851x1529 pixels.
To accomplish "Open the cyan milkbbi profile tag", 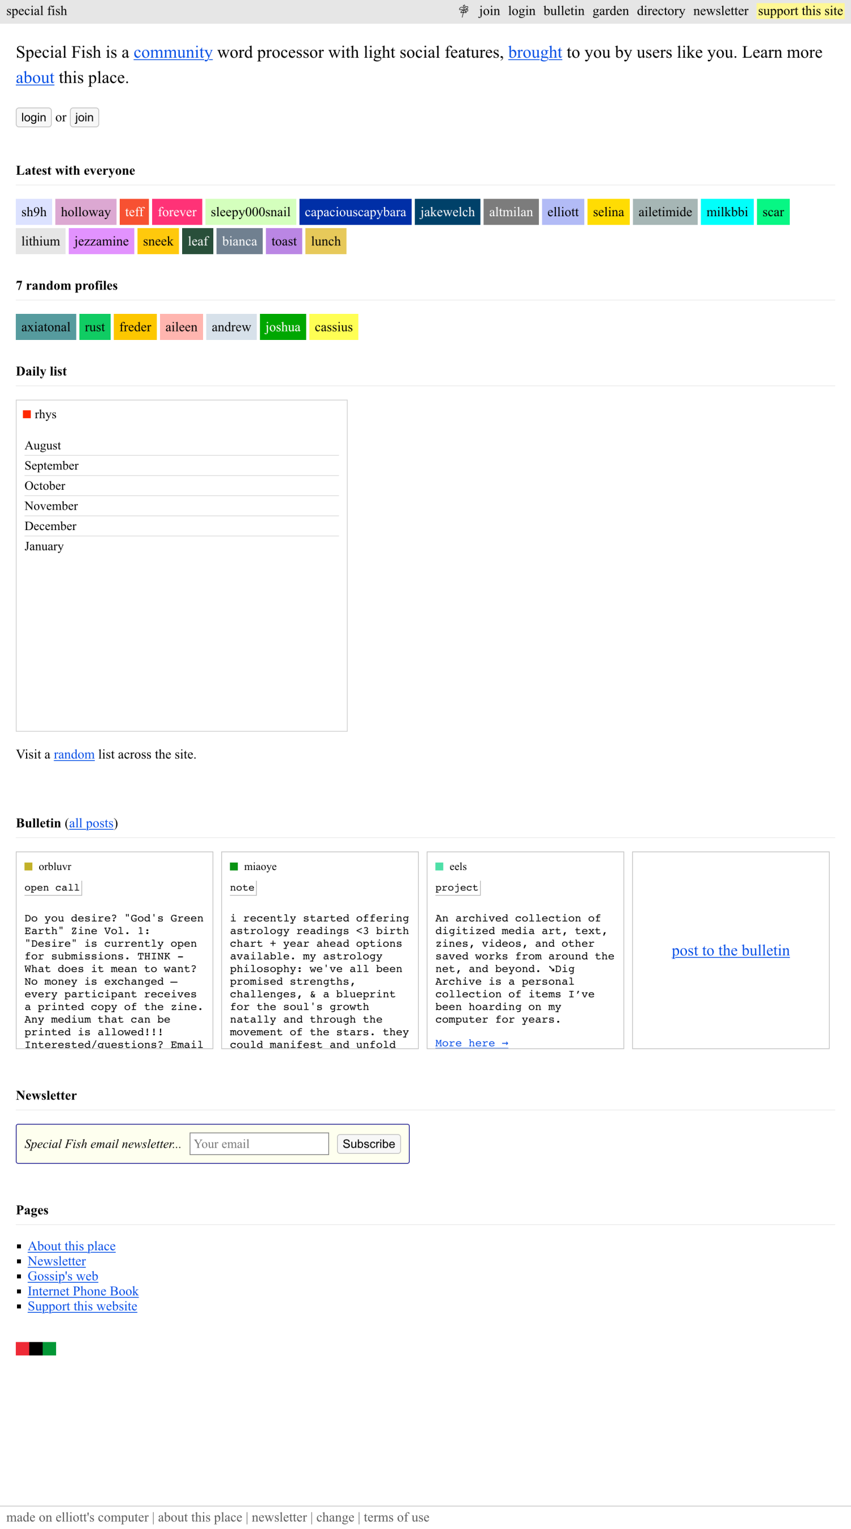I will [726, 212].
